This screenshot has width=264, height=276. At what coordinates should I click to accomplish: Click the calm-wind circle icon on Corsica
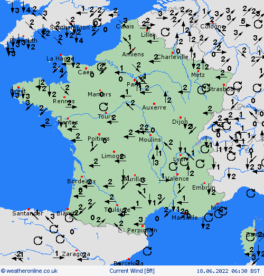coord(250,237)
